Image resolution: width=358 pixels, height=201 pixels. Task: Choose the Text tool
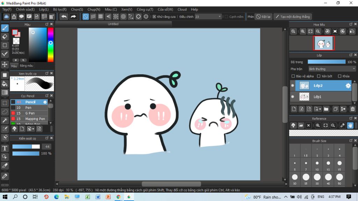(5, 148)
